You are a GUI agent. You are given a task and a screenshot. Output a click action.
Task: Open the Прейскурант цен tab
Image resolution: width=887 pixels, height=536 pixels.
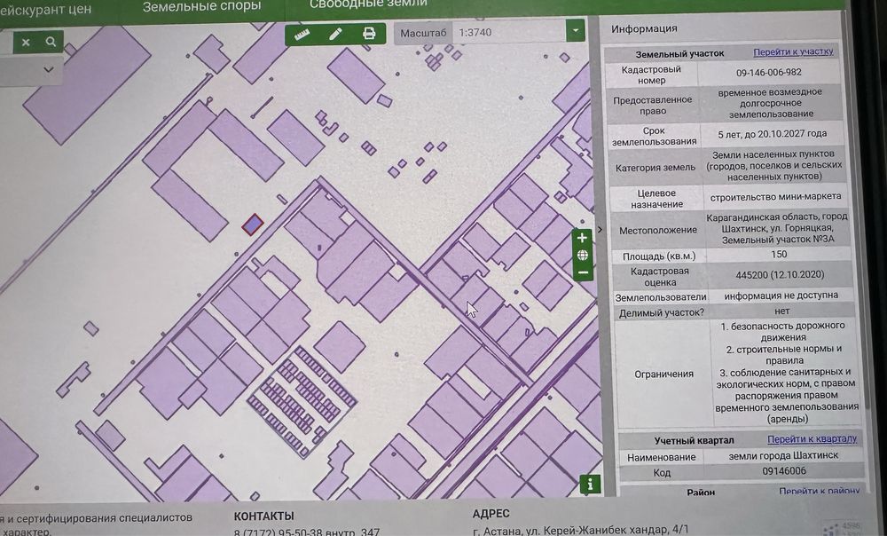pyautogui.click(x=45, y=10)
